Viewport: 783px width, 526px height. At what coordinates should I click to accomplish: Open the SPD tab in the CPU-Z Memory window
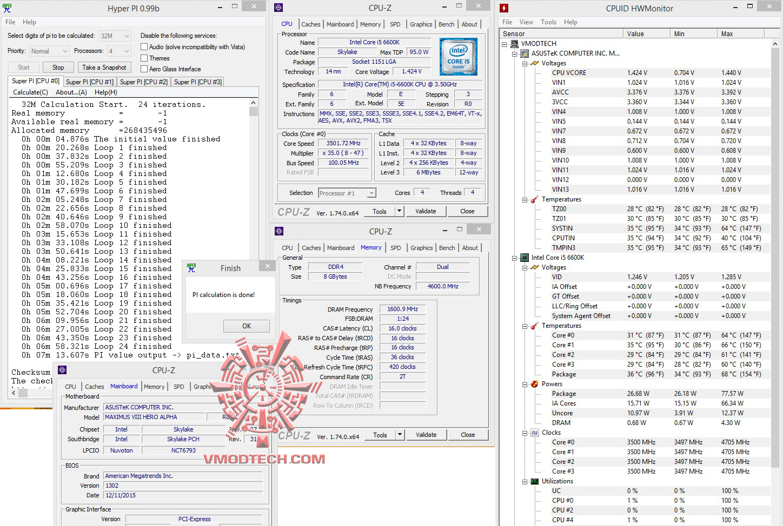tap(396, 248)
